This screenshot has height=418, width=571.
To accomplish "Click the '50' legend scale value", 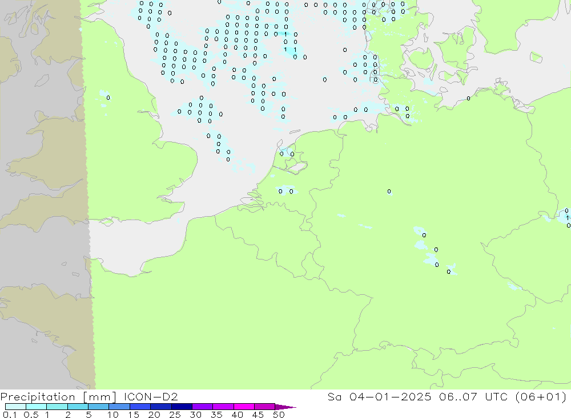I will (x=279, y=415).
